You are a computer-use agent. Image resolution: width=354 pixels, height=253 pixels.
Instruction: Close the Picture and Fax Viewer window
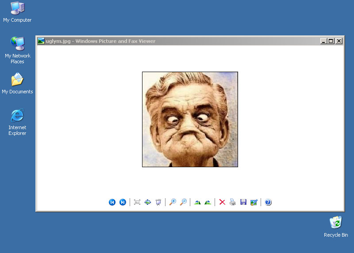339,41
